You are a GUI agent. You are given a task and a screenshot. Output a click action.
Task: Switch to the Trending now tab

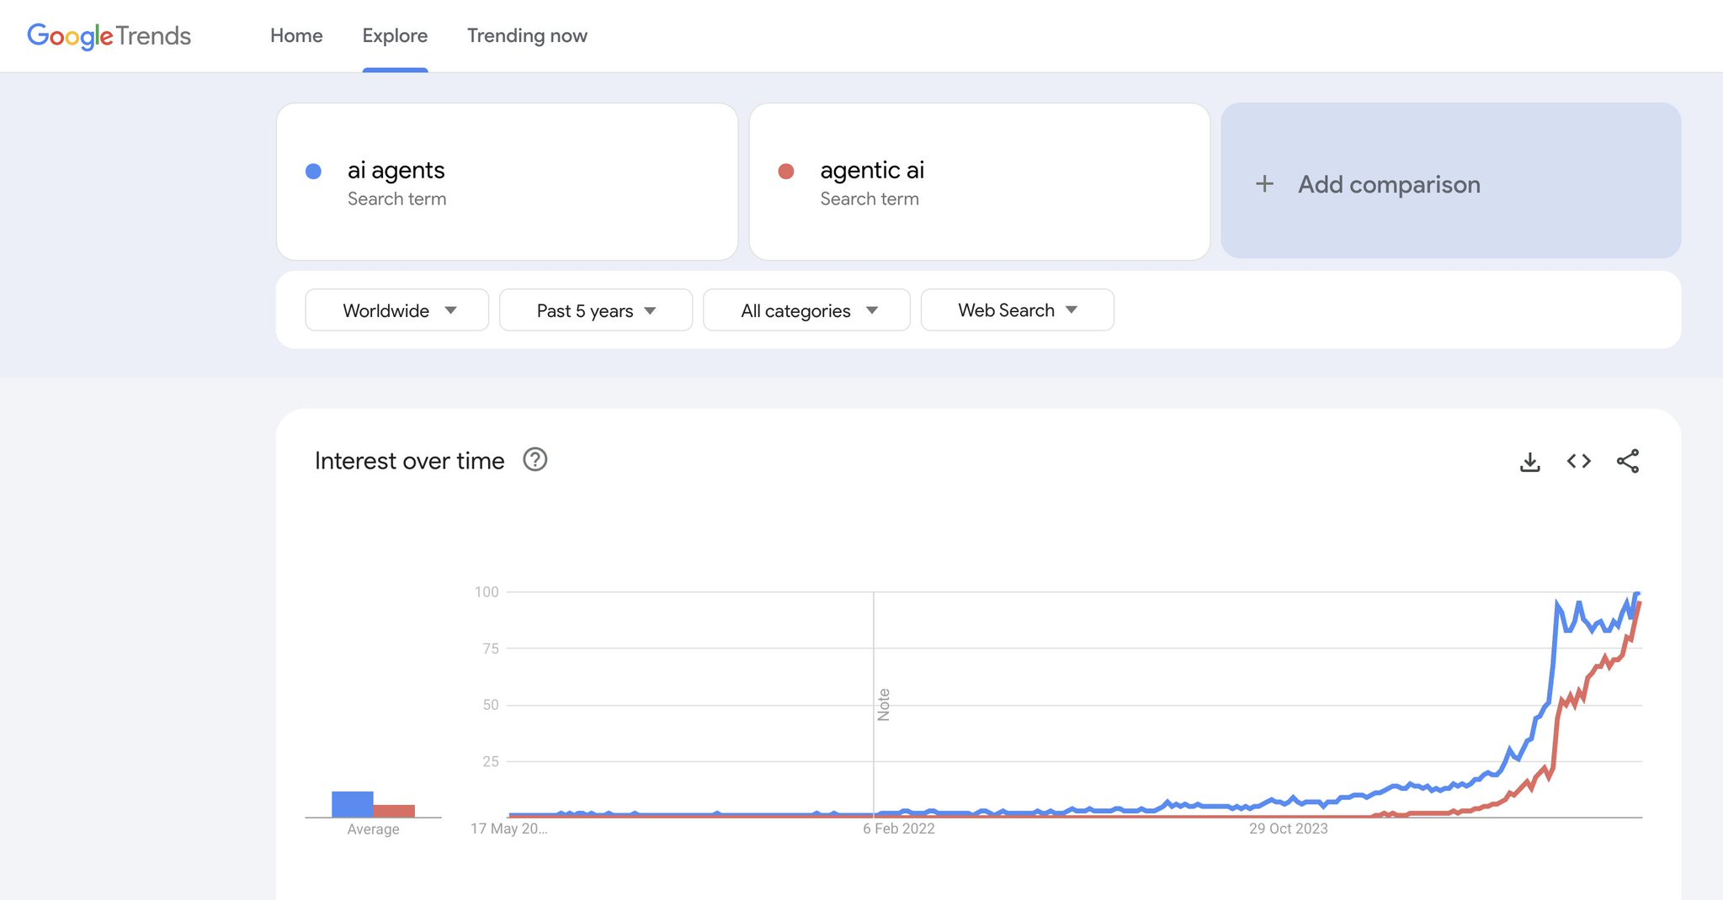tap(527, 36)
